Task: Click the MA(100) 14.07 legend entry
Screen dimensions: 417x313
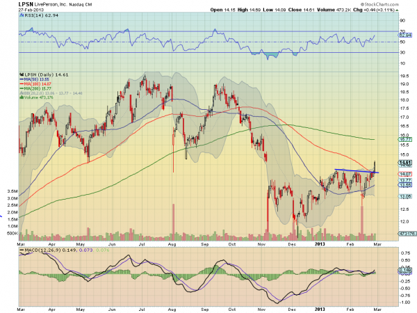Action: point(38,84)
